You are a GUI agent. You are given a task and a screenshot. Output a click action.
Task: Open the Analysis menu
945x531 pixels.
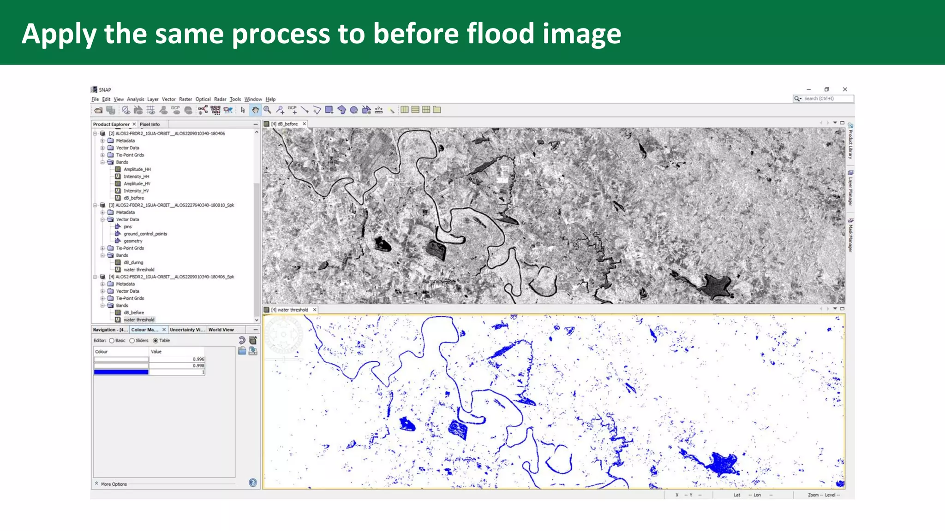point(135,99)
